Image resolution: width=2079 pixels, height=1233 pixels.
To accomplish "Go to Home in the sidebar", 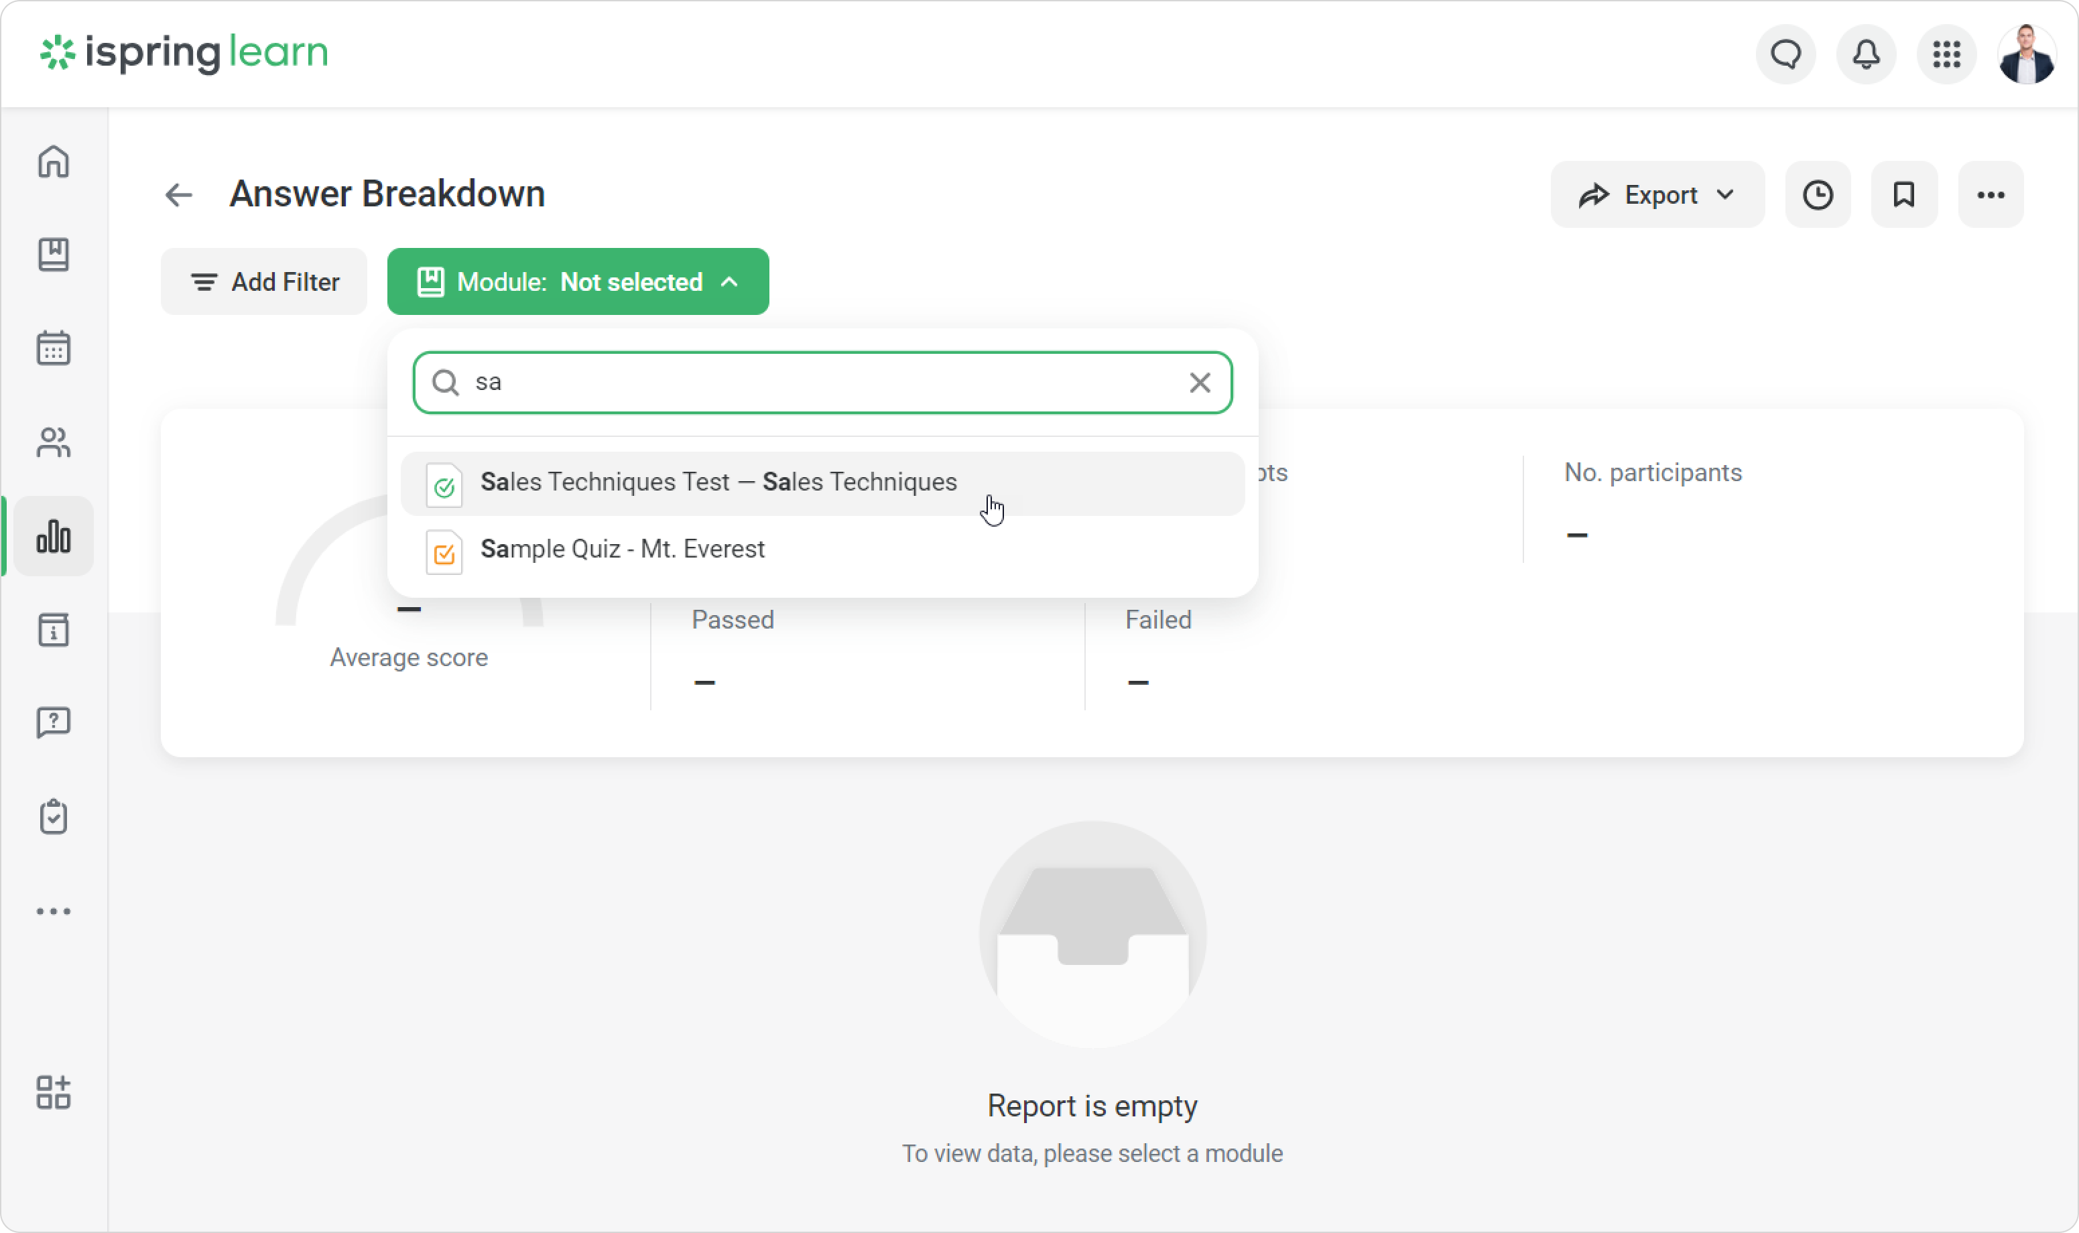I will pyautogui.click(x=53, y=161).
